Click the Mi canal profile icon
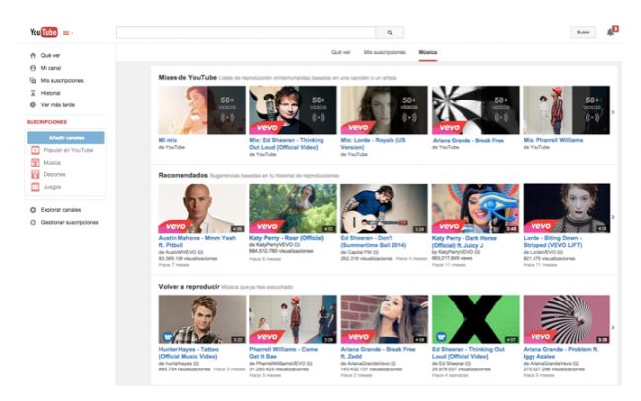 pos(33,68)
